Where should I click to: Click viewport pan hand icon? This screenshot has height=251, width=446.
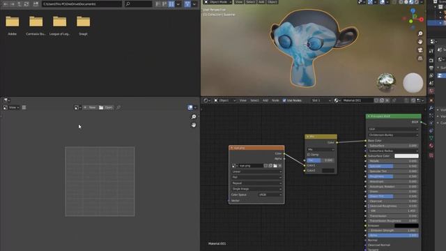coord(420,42)
